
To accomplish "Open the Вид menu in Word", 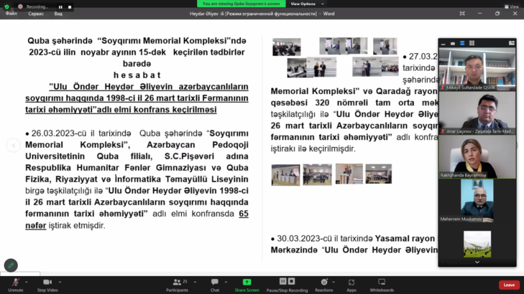I will point(58,13).
